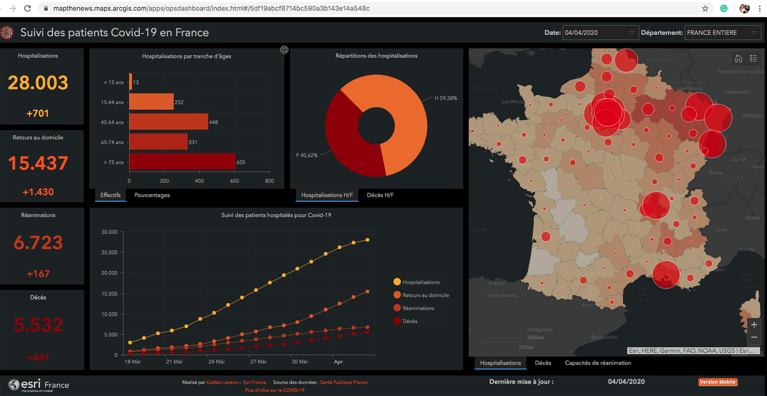Click the Esri France logo
The image size is (767, 396).
tap(39, 385)
